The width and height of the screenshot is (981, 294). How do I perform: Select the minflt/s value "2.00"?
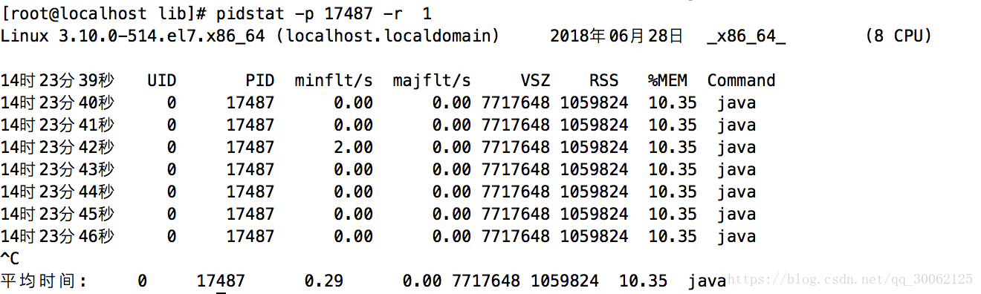point(353,147)
